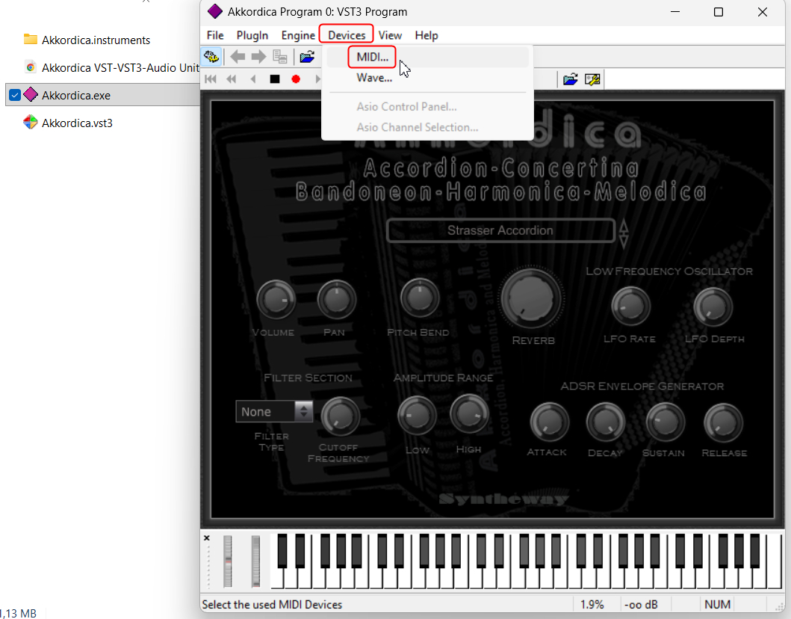Click the preset up-down arrows next to Strasser Accordion
The height and width of the screenshot is (619, 791).
click(624, 232)
